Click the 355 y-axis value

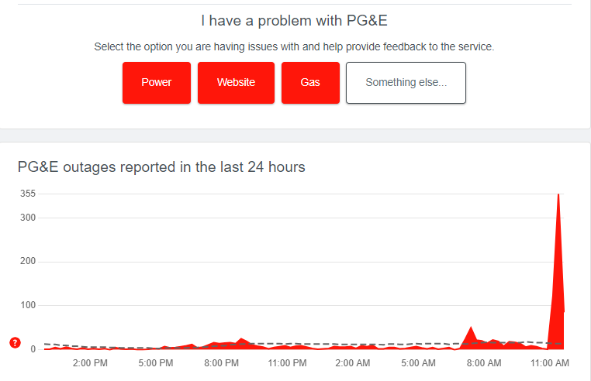[28, 194]
